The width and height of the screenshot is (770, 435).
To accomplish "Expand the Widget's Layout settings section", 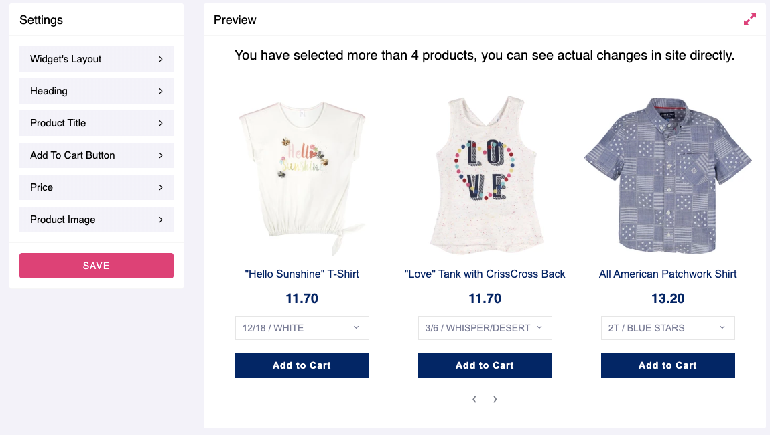I will (x=97, y=59).
